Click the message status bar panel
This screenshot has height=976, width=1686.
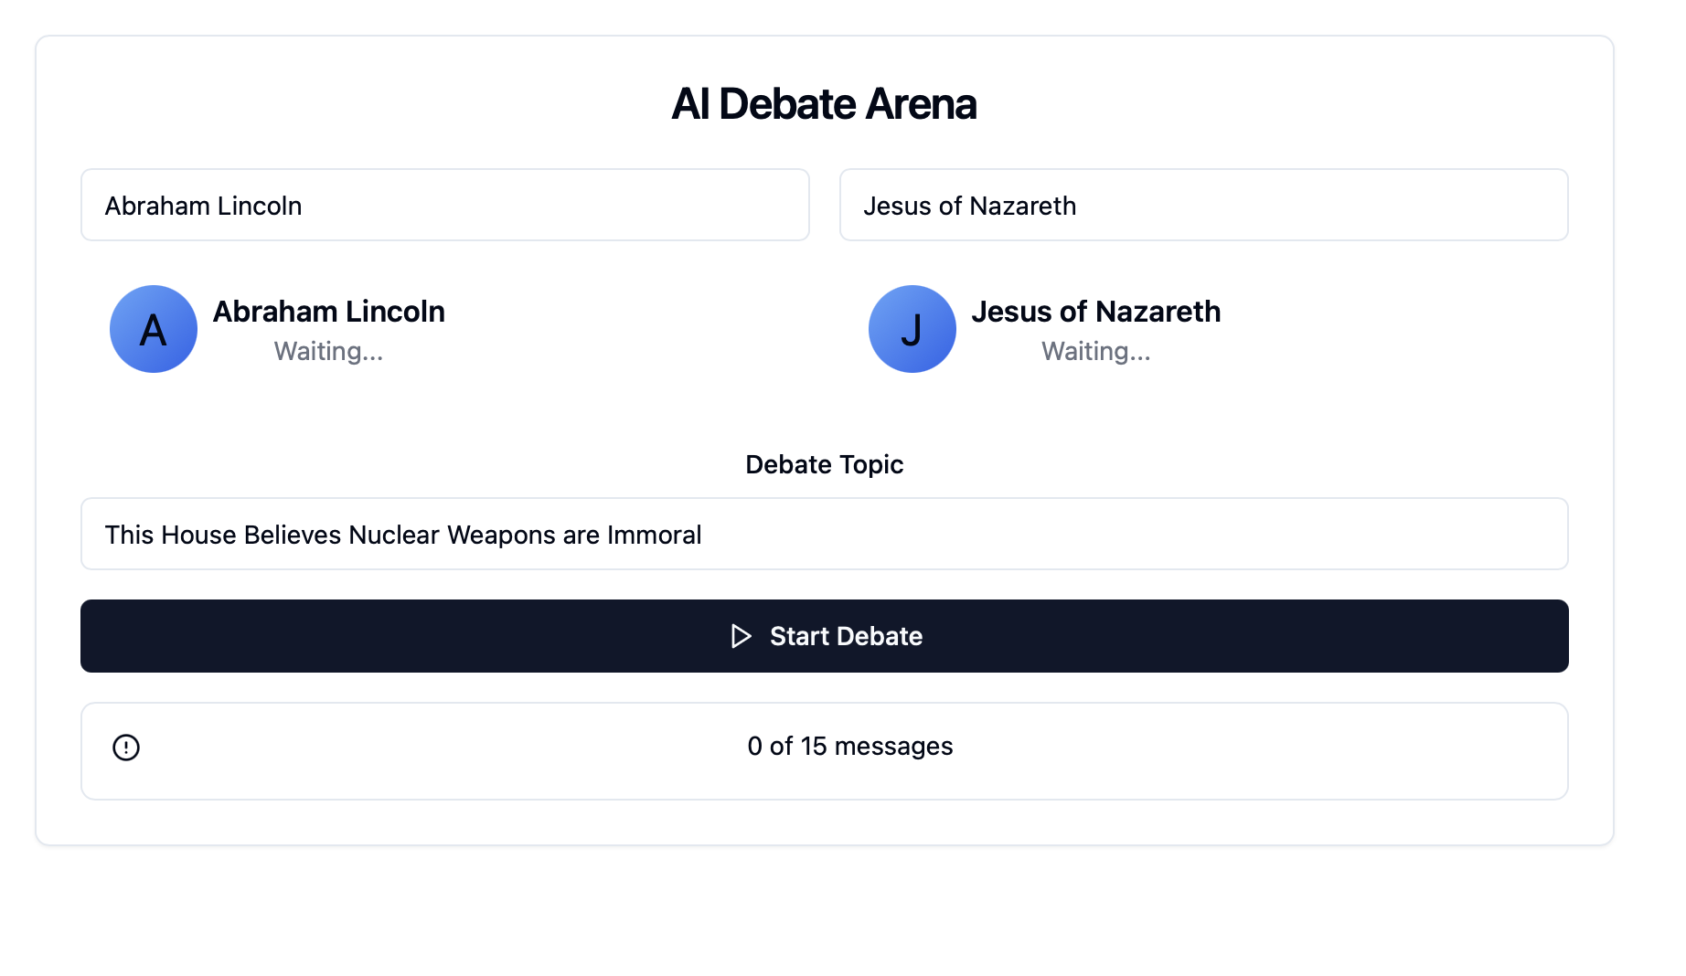(x=825, y=751)
